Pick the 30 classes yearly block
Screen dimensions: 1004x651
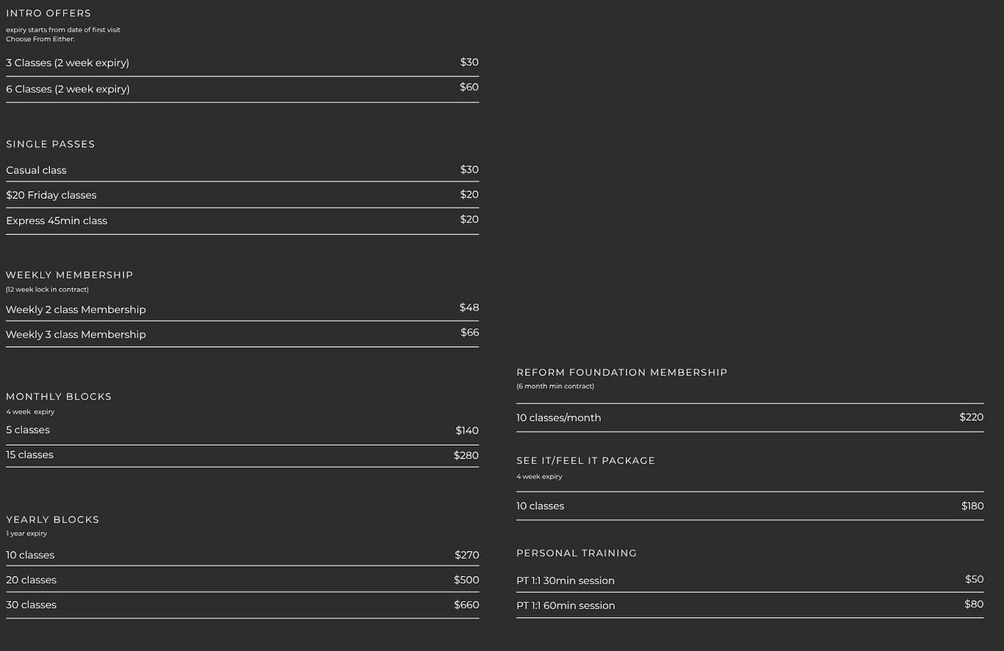242,605
